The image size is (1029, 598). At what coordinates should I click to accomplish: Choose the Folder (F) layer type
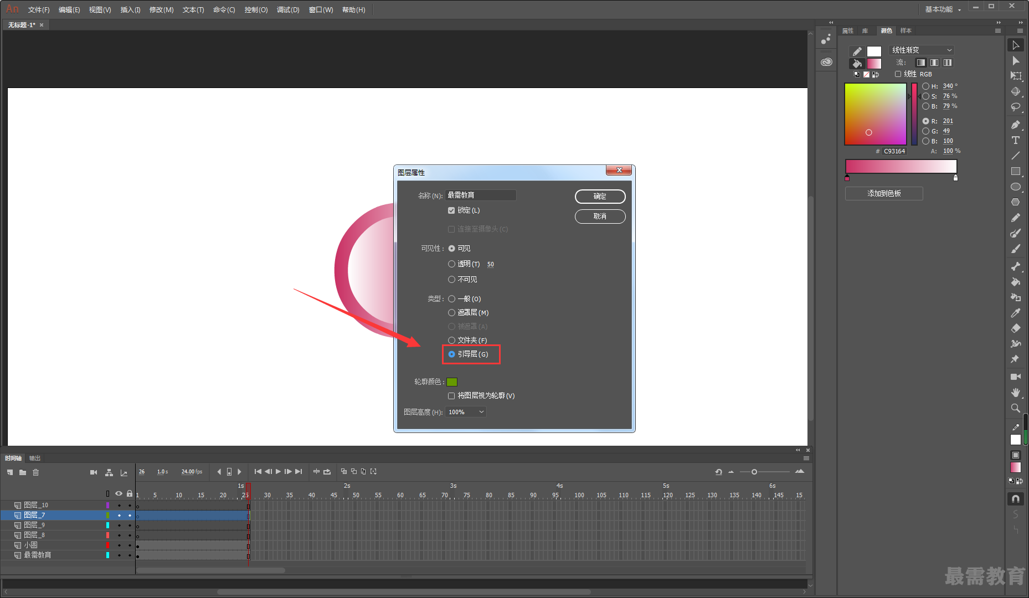451,341
